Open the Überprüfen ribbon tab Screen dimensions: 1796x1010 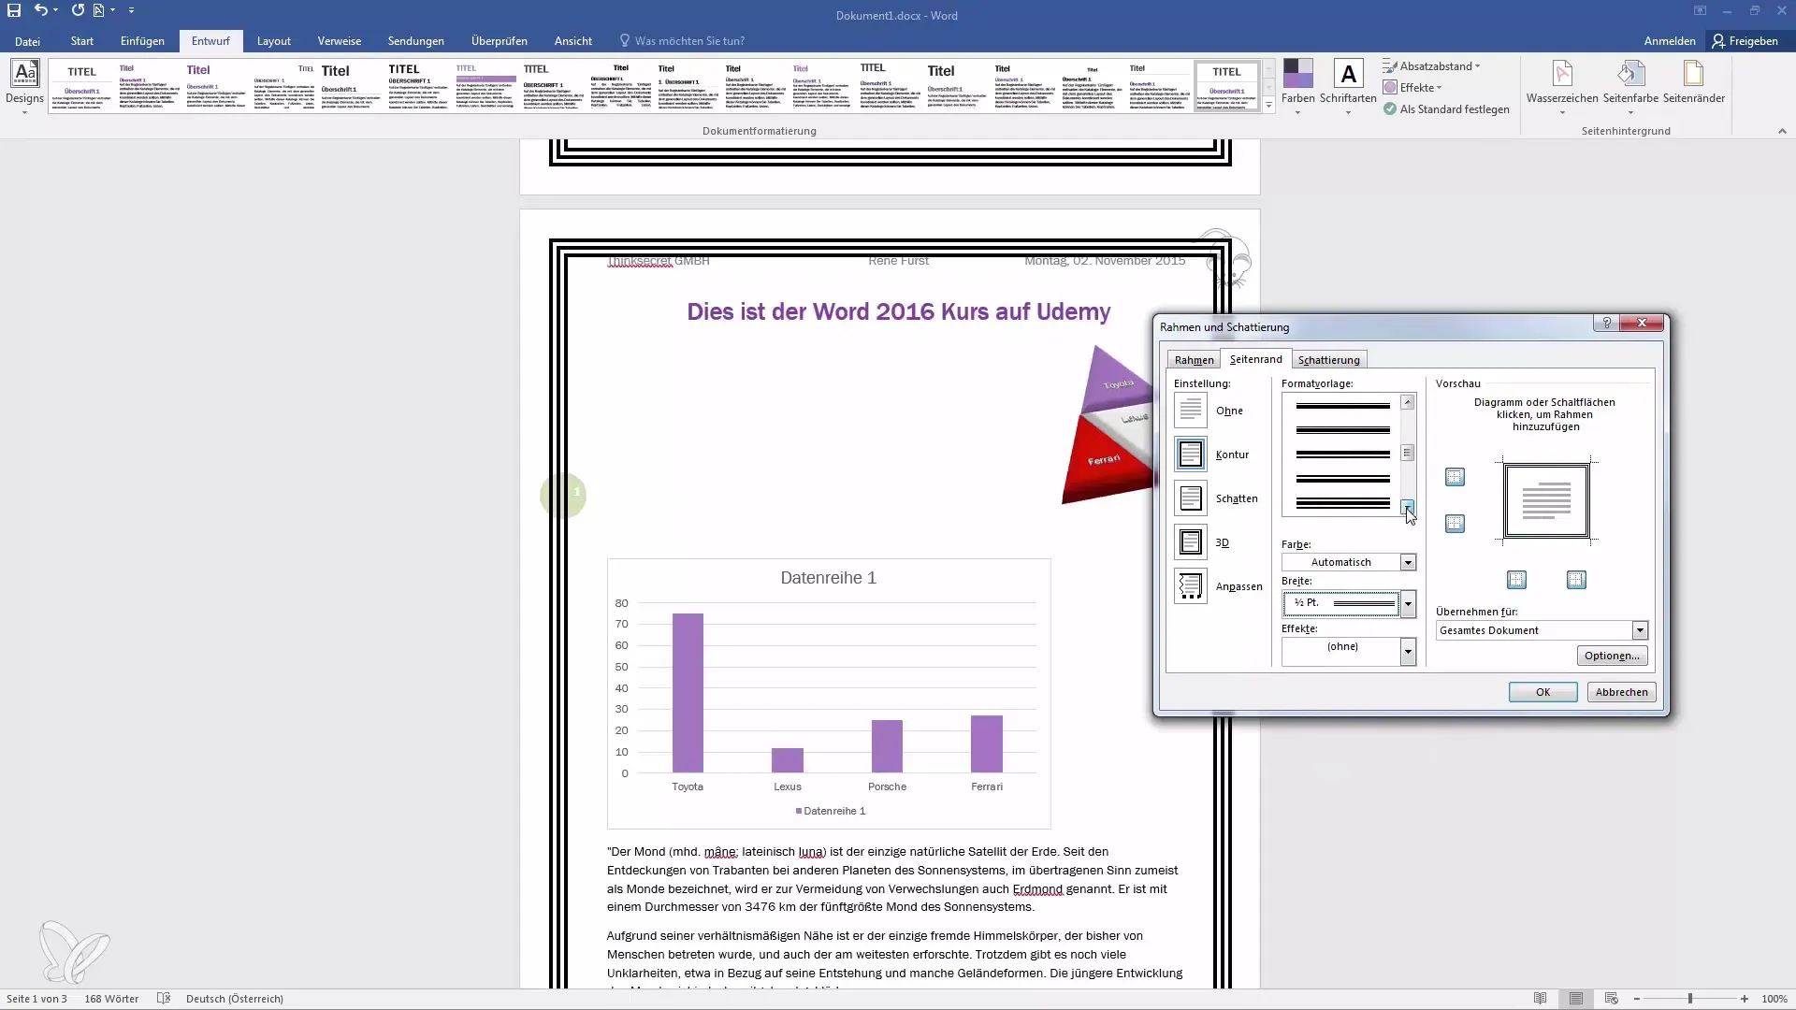pyautogui.click(x=500, y=41)
